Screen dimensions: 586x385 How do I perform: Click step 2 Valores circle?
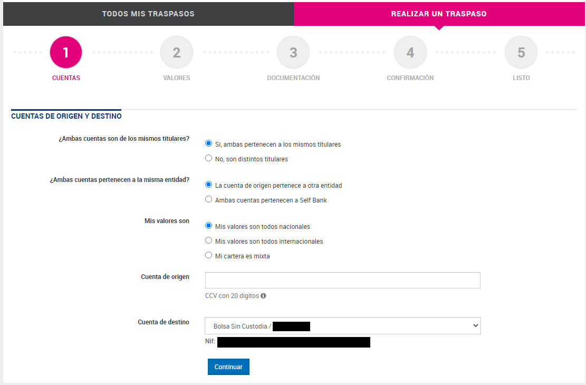coord(177,52)
